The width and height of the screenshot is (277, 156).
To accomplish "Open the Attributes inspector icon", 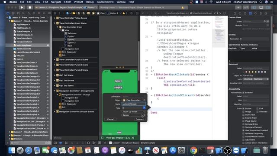I will (x=255, y=13).
